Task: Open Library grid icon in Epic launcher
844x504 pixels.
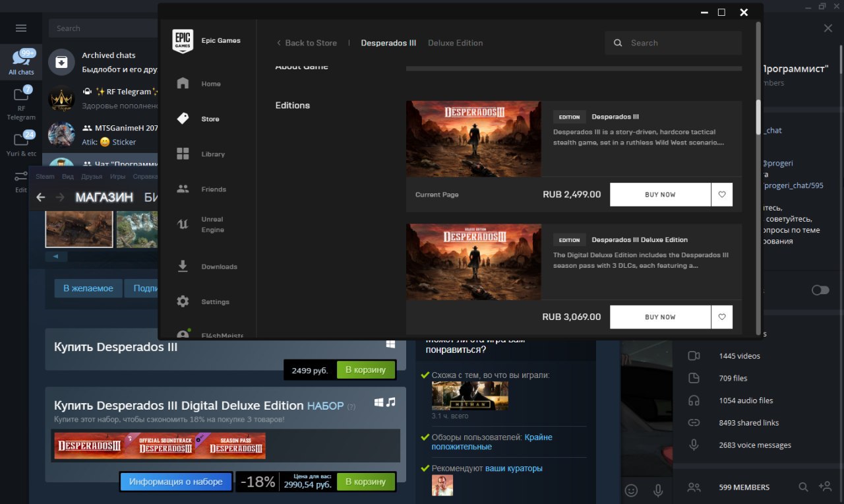Action: click(x=183, y=154)
